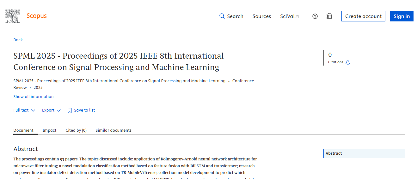Click the Scopus wordmark
This screenshot has width=417, height=179.
tap(37, 16)
